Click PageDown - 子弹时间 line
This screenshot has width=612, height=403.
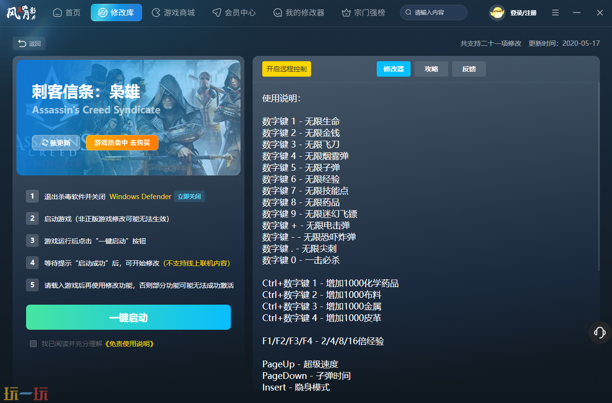point(306,376)
